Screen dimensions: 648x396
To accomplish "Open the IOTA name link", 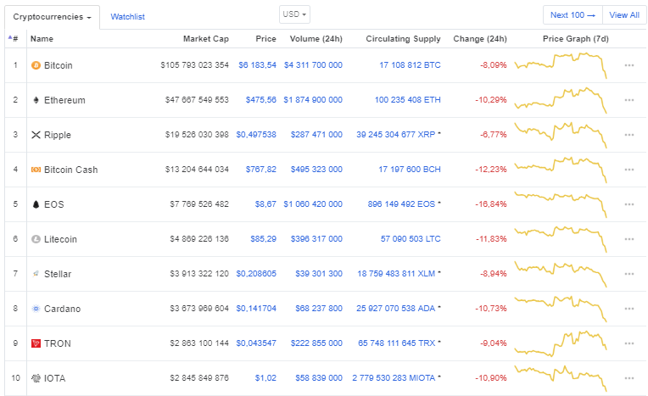I will [x=54, y=378].
